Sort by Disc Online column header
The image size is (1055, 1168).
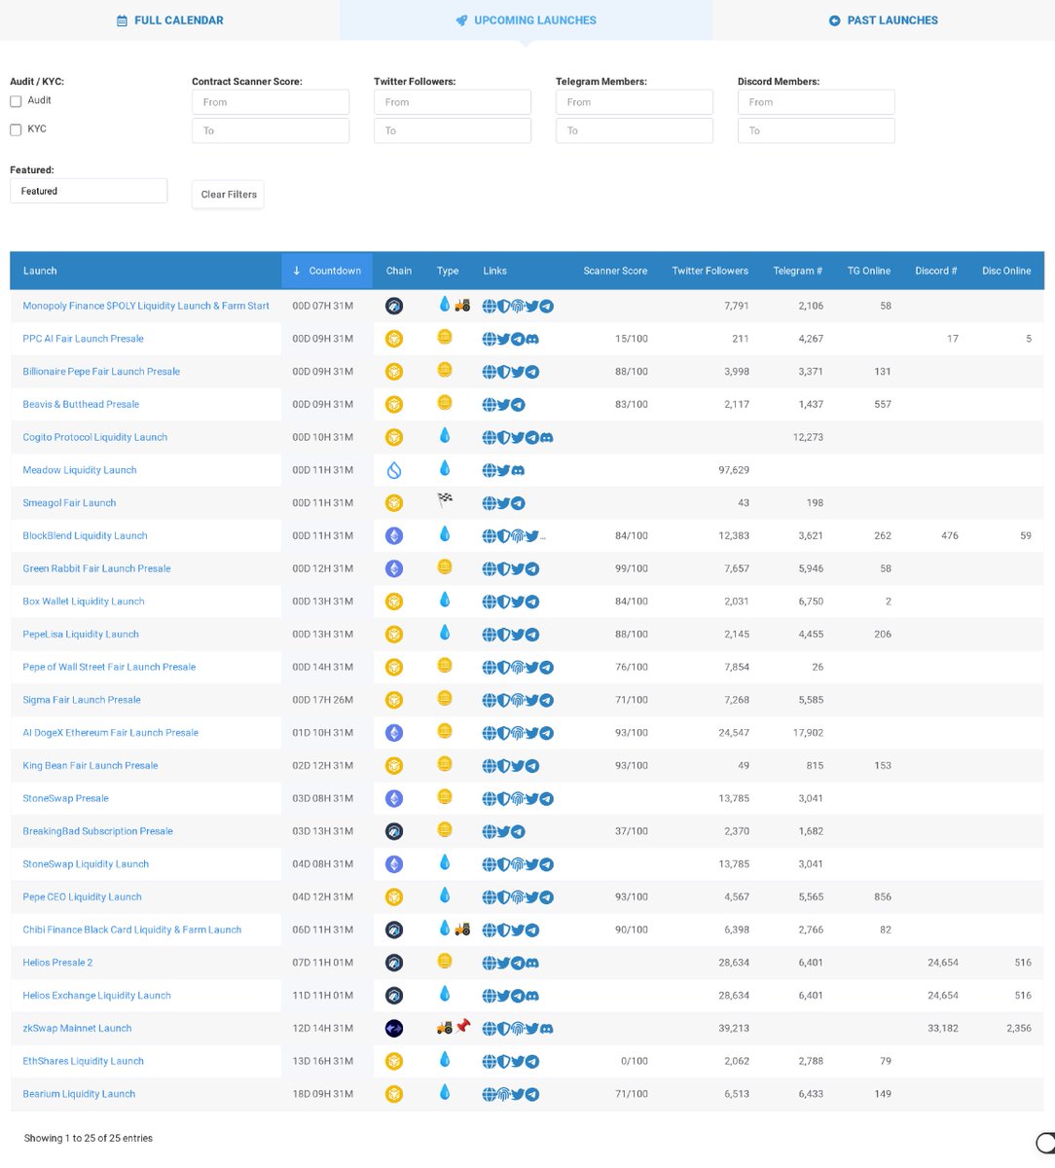tap(1006, 271)
